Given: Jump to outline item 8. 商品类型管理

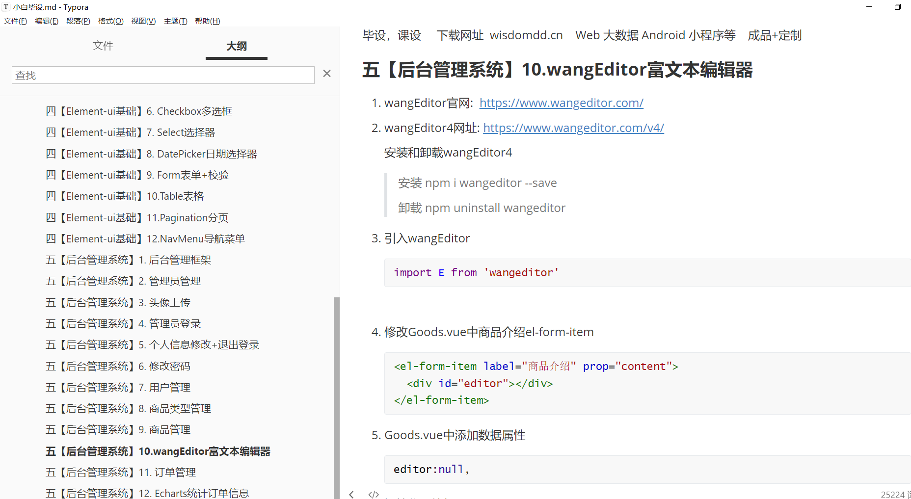Looking at the screenshot, I should pos(128,409).
